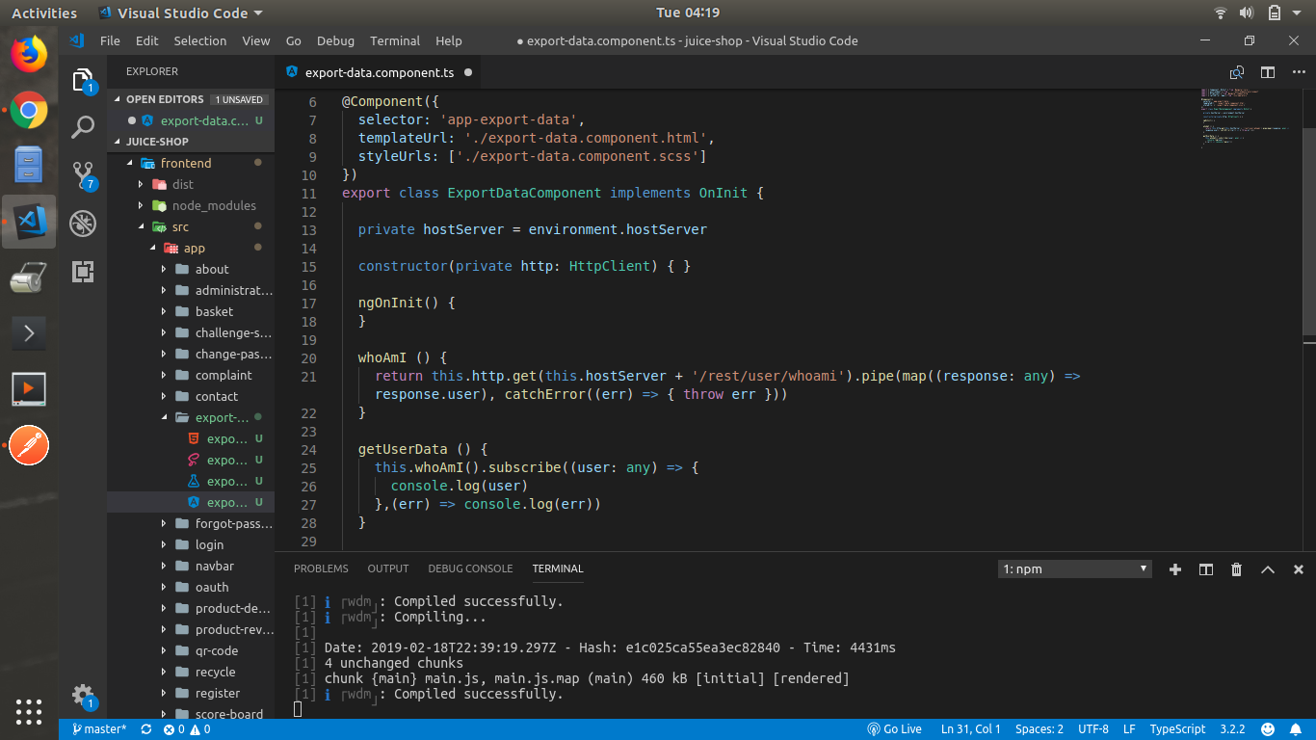
Task: Create a new terminal with plus icon
Action: click(1175, 569)
